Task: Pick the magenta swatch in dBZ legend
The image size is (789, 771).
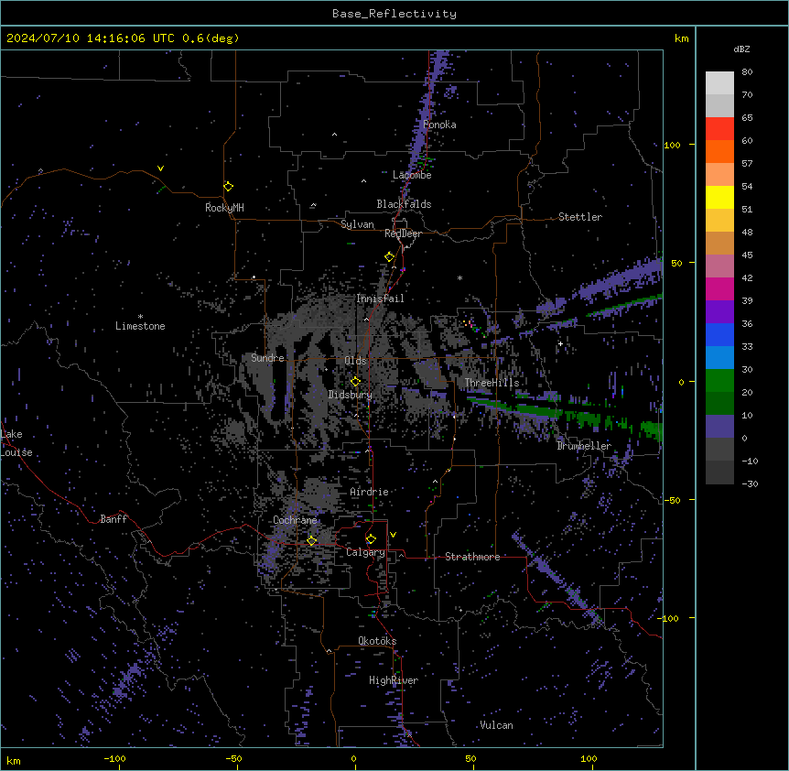Action: point(719,288)
